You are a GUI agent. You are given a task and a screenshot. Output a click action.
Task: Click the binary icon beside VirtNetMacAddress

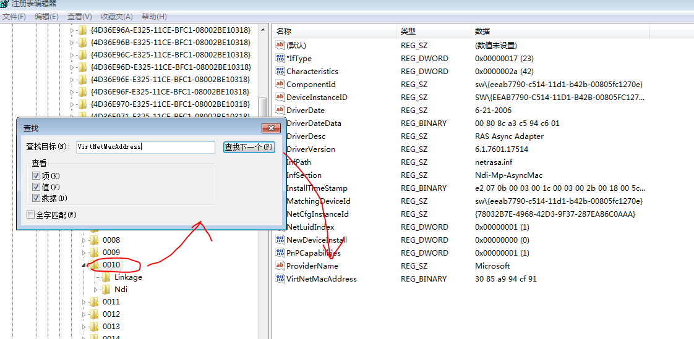[280, 279]
